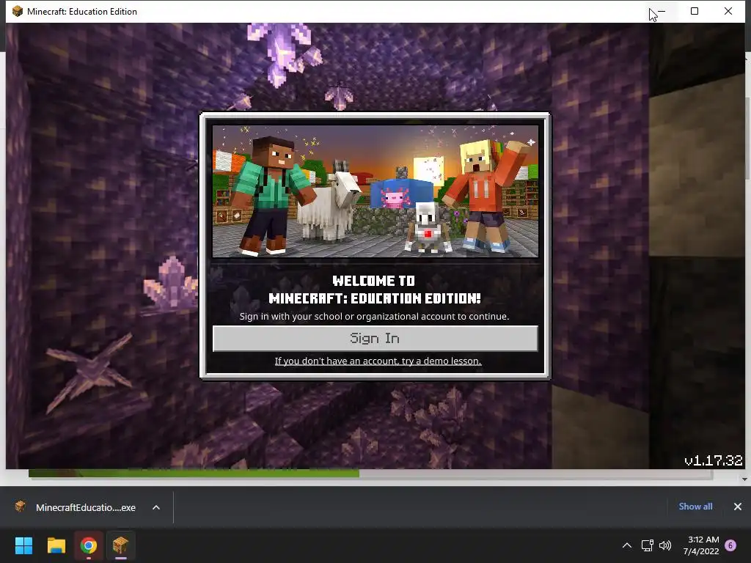Switch to Google Chrome in the taskbar
Viewport: 751px width, 563px height.
89,545
